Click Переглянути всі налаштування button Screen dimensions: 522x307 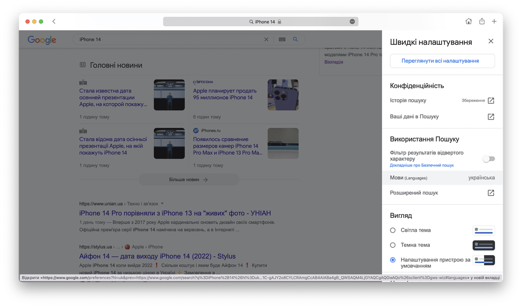[x=442, y=61]
